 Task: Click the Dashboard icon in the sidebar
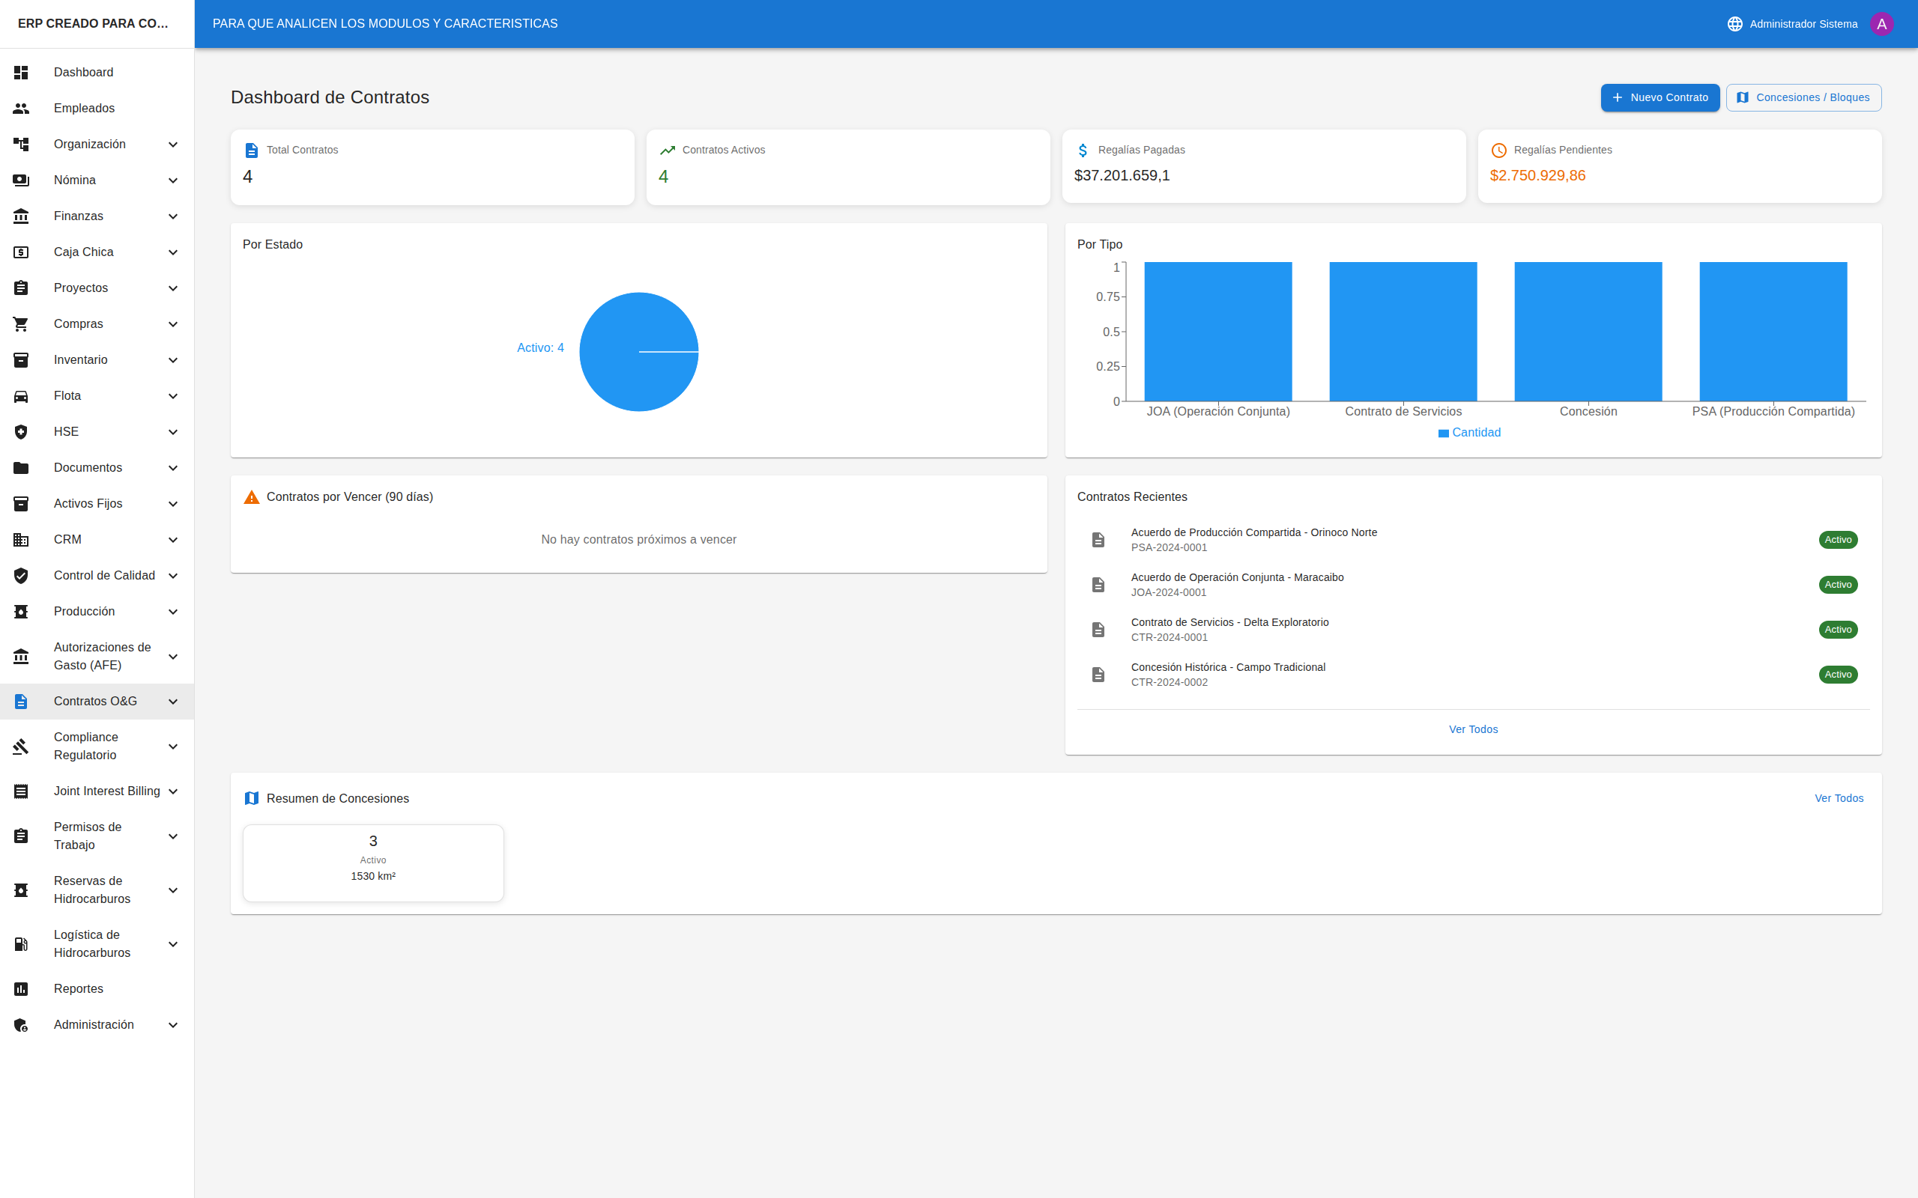tap(21, 72)
